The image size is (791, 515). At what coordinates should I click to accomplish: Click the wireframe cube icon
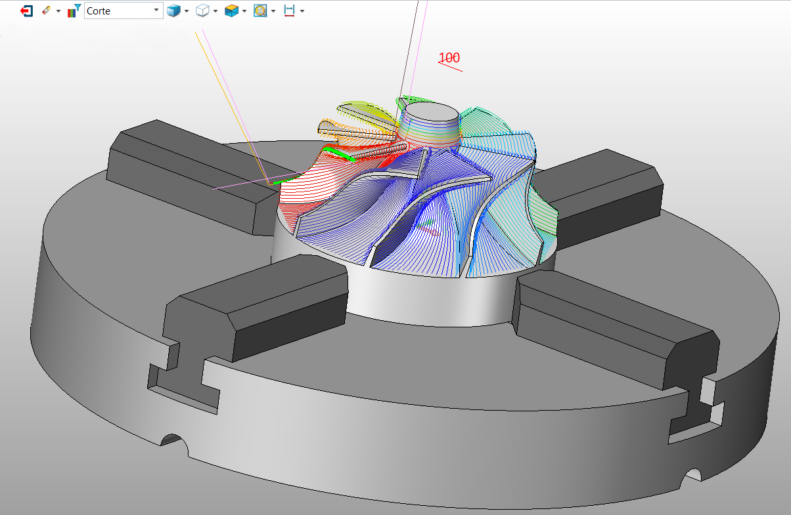pyautogui.click(x=202, y=11)
